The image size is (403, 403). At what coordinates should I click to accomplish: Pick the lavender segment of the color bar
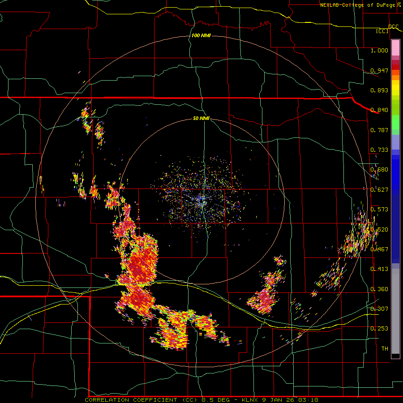tap(395, 142)
